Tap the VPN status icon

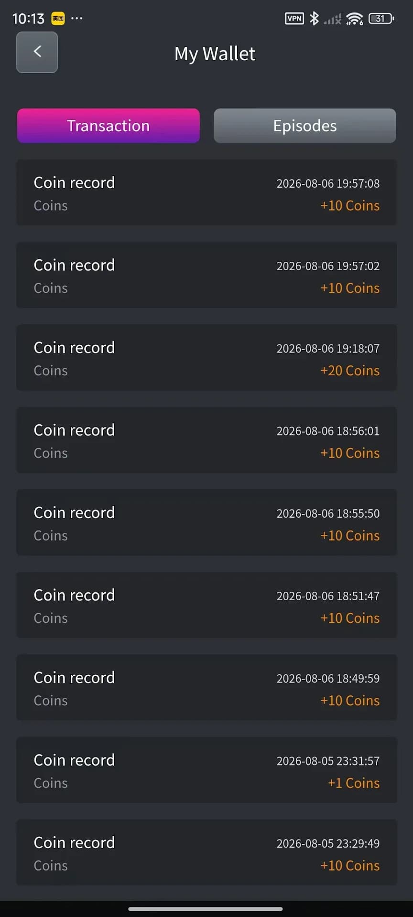point(294,19)
